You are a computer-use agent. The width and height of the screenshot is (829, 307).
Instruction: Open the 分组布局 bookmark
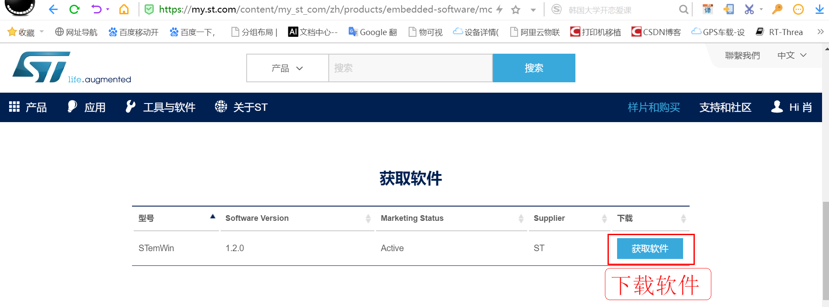(x=254, y=32)
